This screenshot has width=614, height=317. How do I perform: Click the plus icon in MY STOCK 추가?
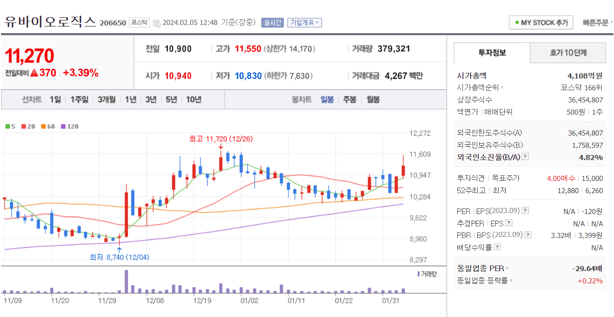pyautogui.click(x=517, y=23)
